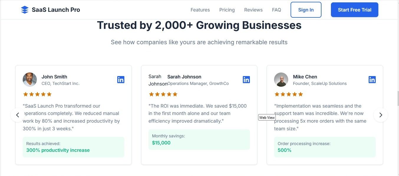Open Mike Chen's LinkedIn icon
This screenshot has height=176, width=399.
tap(372, 80)
